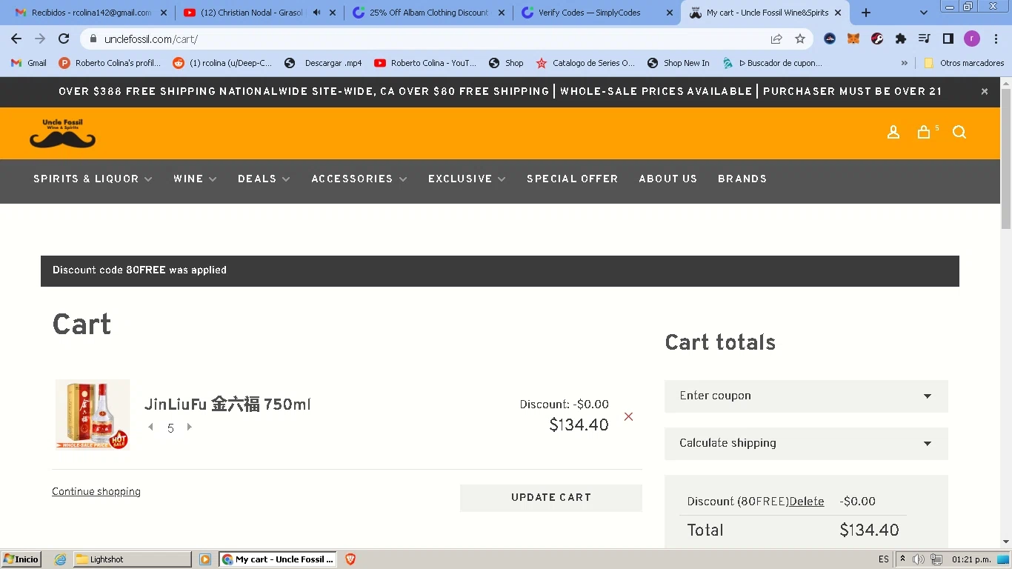This screenshot has height=569, width=1012.
Task: Open the account login icon
Action: tap(893, 132)
